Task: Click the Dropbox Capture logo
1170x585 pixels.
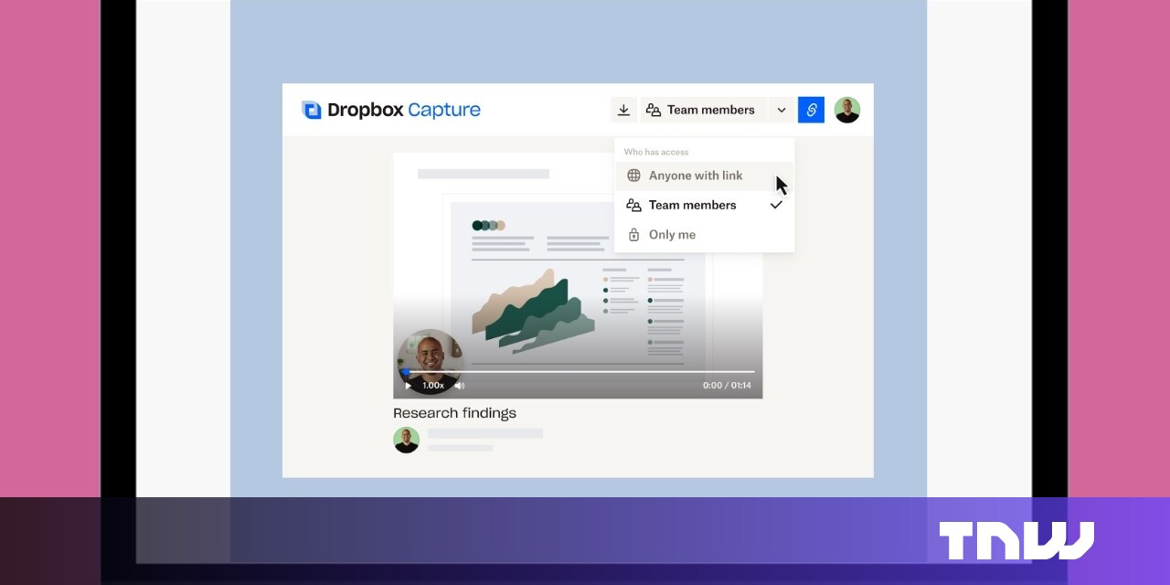Action: [390, 110]
